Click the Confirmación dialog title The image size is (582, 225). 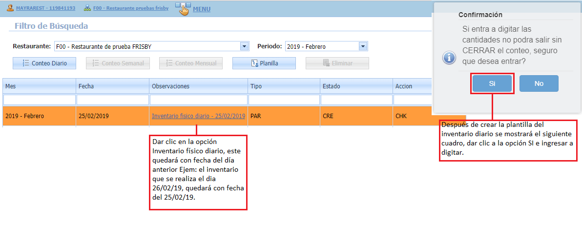coord(480,15)
